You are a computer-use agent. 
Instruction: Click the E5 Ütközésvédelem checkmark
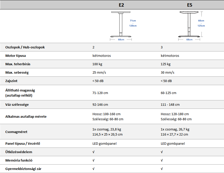coord(162,152)
